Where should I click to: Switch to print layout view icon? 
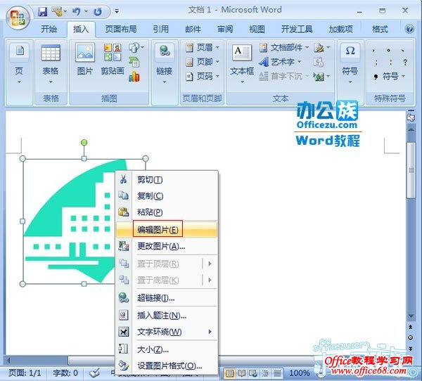tap(229, 373)
